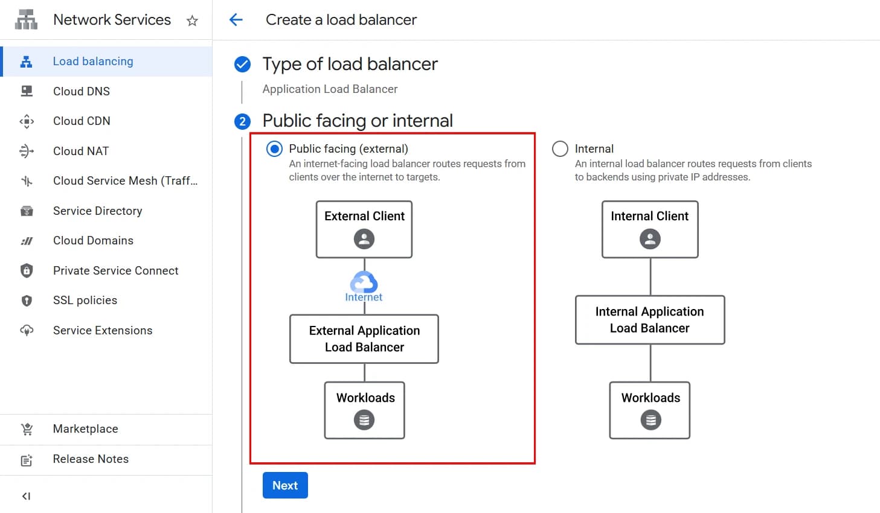The height and width of the screenshot is (513, 880).
Task: Click the Private Service Connect shield icon
Action: tap(27, 270)
